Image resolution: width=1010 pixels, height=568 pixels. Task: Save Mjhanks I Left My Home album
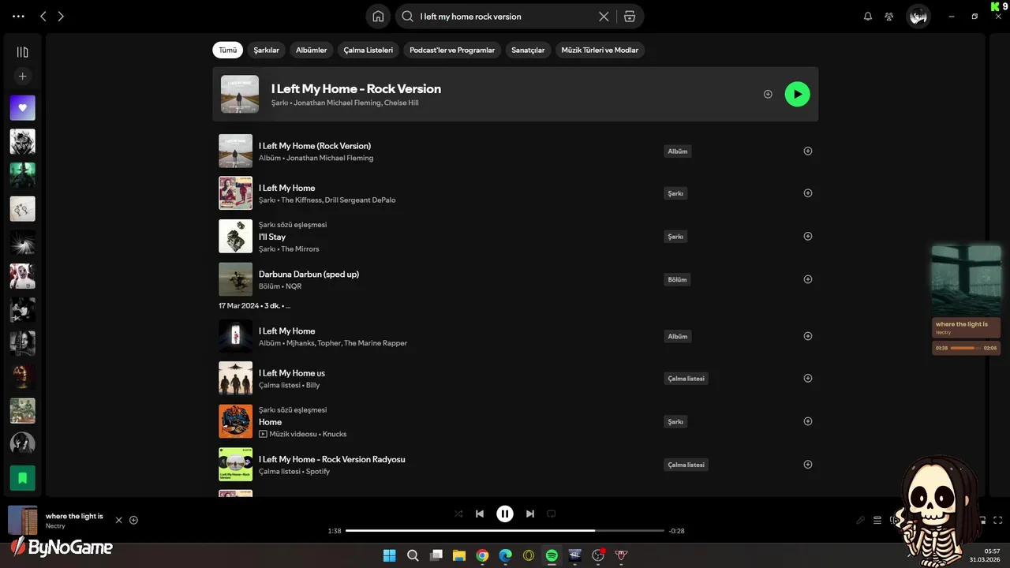click(x=807, y=336)
